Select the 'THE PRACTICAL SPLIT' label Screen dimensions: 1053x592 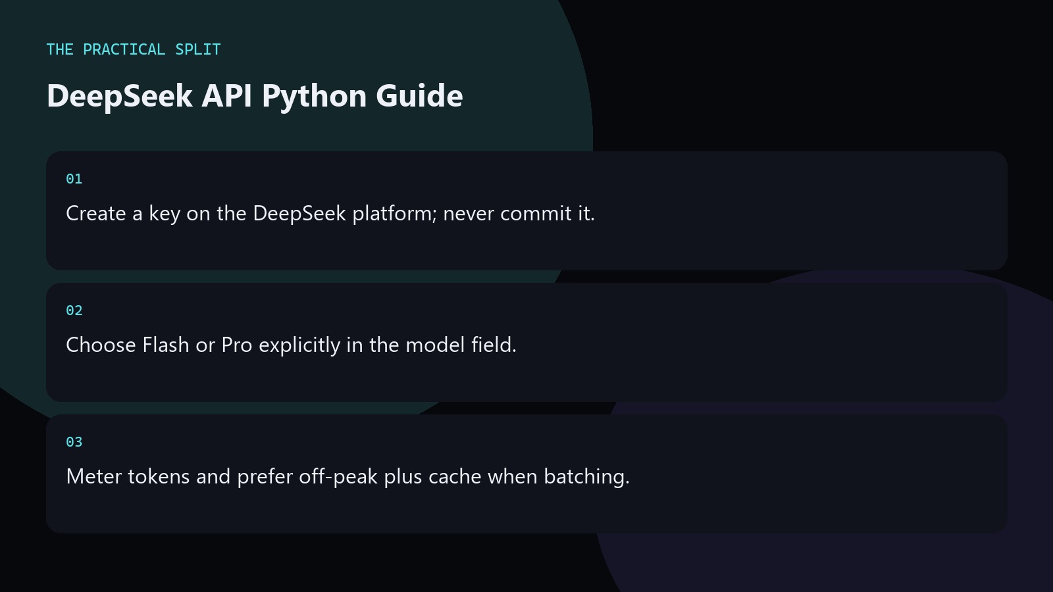pyautogui.click(x=134, y=49)
